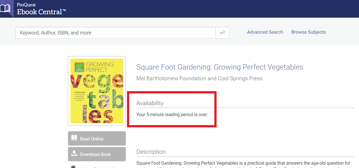Click the ProQuest text above Ebook Central
Viewport: 359px width, 168px height.
click(x=26, y=5)
